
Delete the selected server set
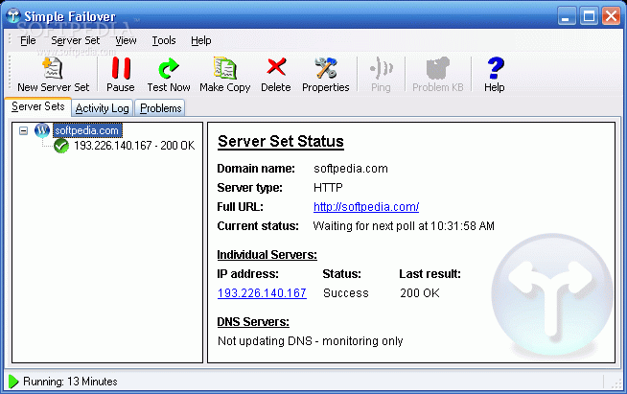(276, 75)
